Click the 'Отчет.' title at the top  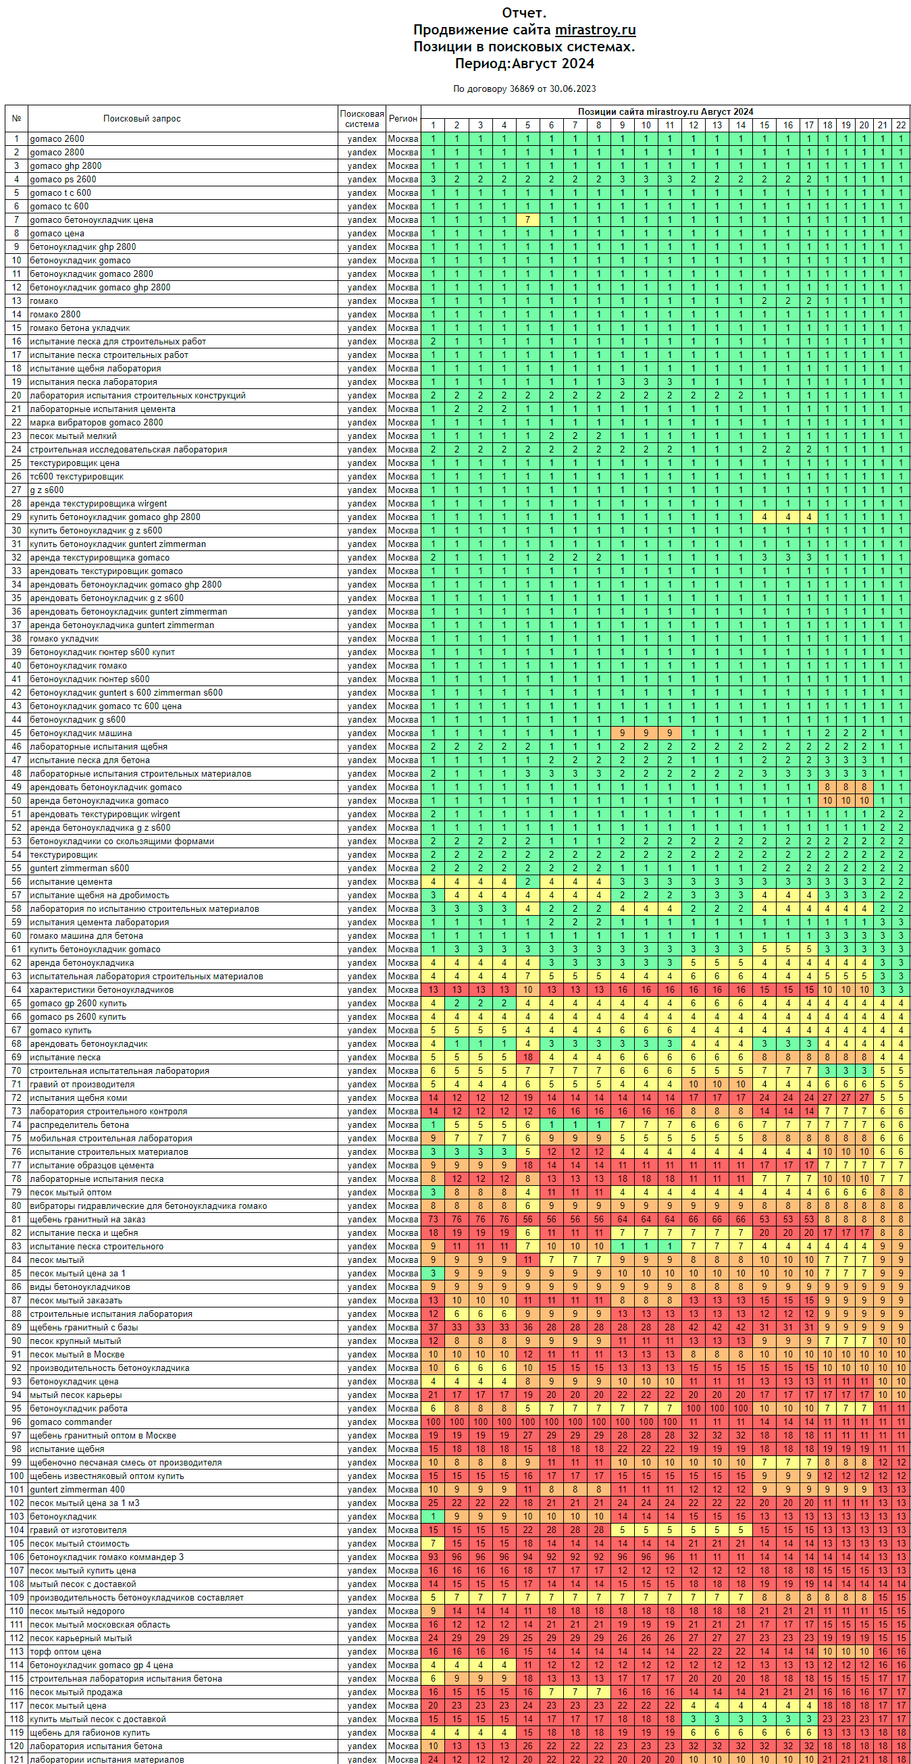(525, 13)
